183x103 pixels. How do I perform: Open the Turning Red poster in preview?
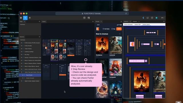click(x=116, y=67)
